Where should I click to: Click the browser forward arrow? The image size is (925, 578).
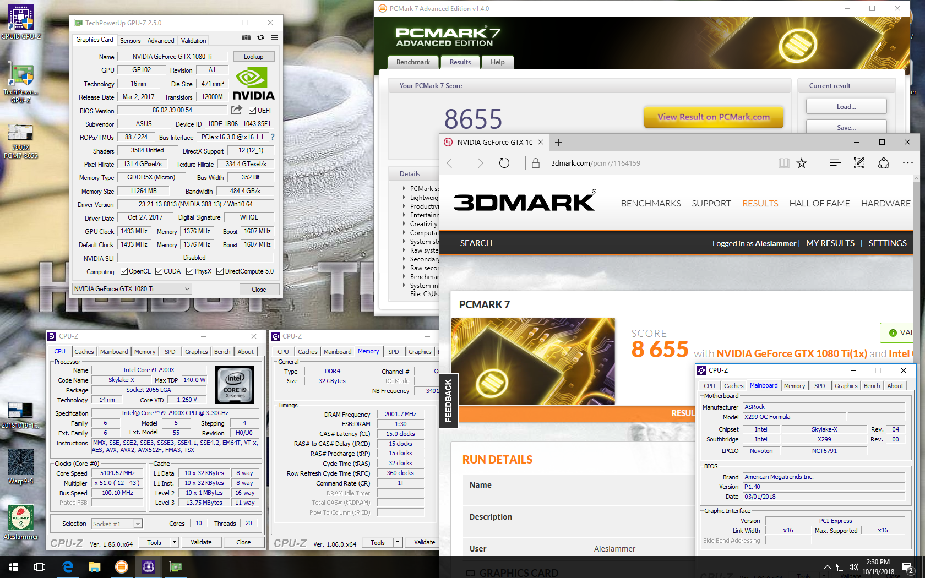[478, 163]
